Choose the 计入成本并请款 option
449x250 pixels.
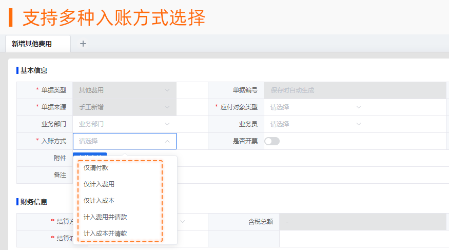105,234
